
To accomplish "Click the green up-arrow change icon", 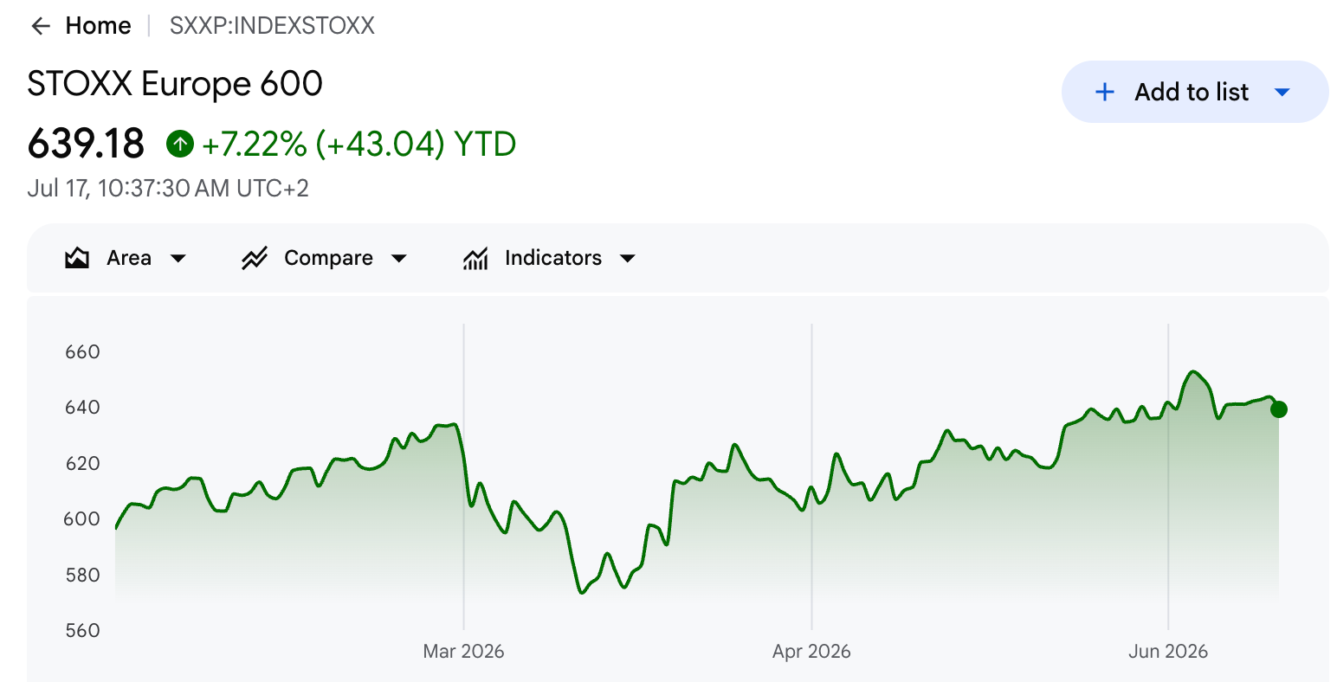I will 180,144.
